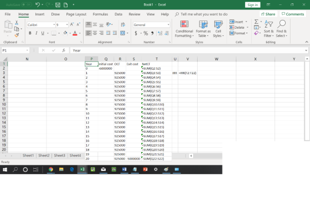The height and width of the screenshot is (208, 310).
Task: Click the Increase Decimal icon
Action: (160, 33)
